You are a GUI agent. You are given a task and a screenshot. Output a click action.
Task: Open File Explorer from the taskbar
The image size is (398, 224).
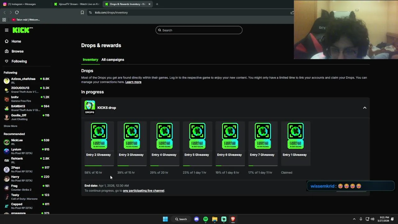click(215, 219)
